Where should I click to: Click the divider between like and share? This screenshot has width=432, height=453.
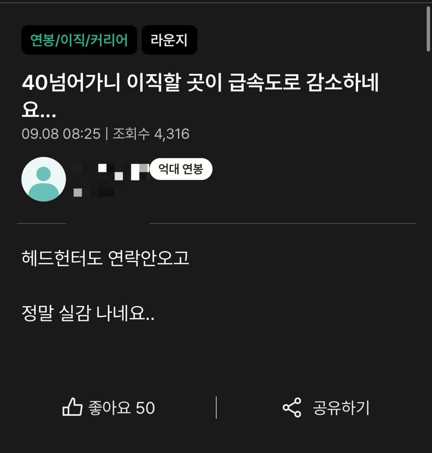[x=216, y=407]
